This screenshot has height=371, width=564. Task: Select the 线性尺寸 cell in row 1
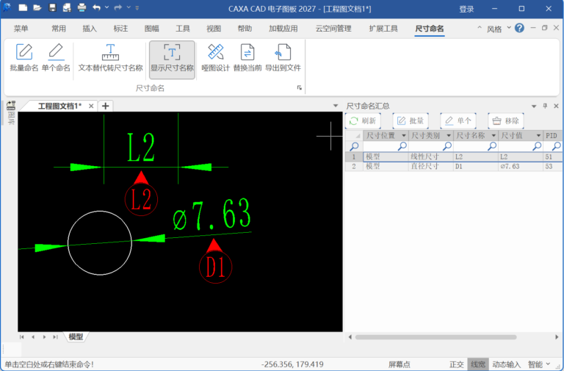coord(430,157)
